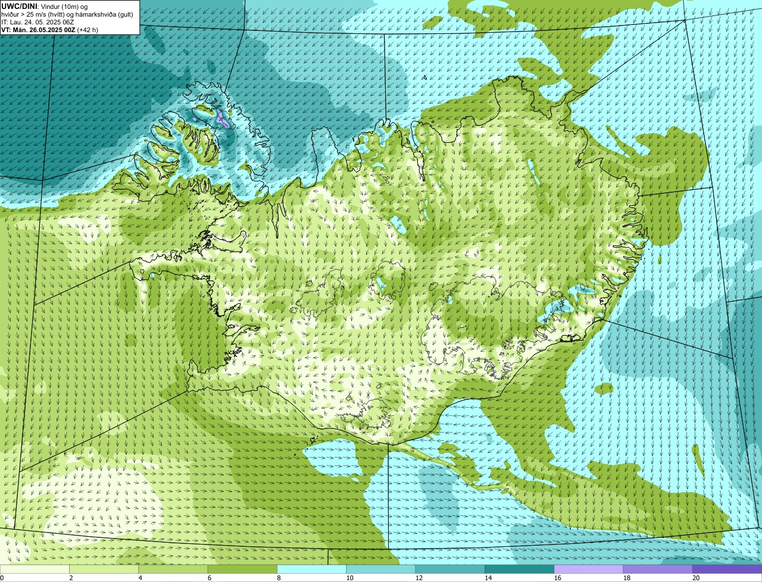
Task: Click the '4' tick label on the color scale
Action: (x=139, y=578)
